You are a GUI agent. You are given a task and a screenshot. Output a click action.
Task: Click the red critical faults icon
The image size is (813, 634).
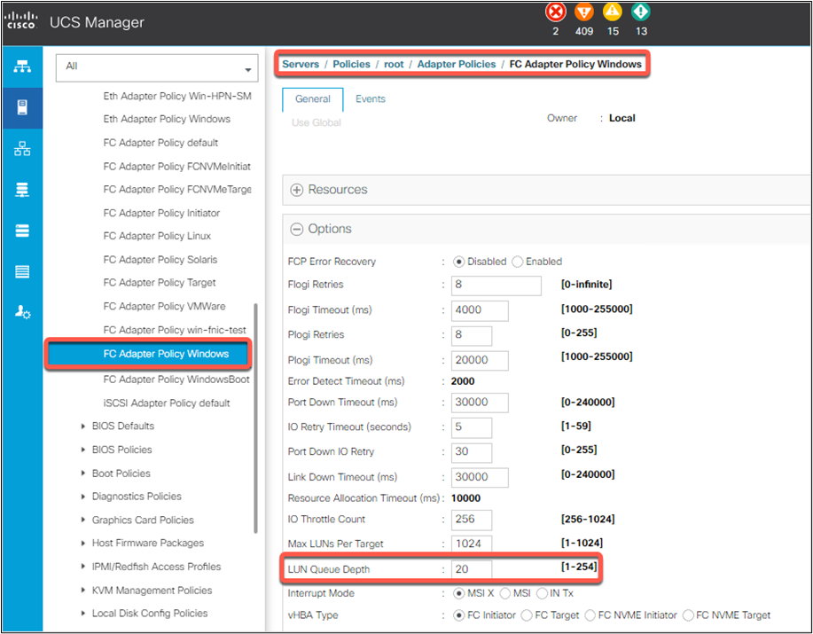[555, 12]
